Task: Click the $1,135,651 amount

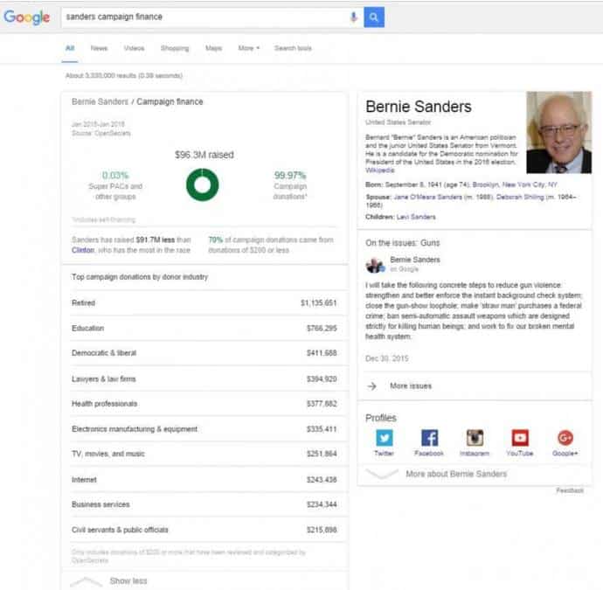Action: (x=318, y=303)
